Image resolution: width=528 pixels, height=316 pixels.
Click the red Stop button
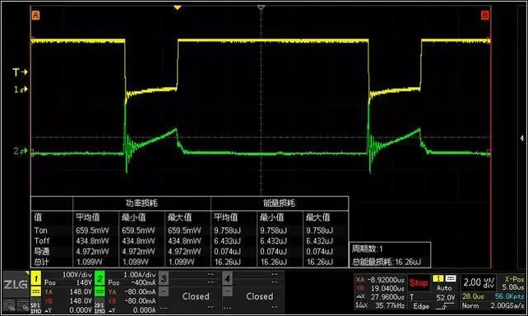click(419, 283)
